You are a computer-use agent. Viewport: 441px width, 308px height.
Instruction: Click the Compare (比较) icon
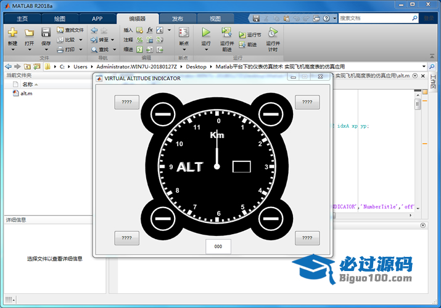60,39
